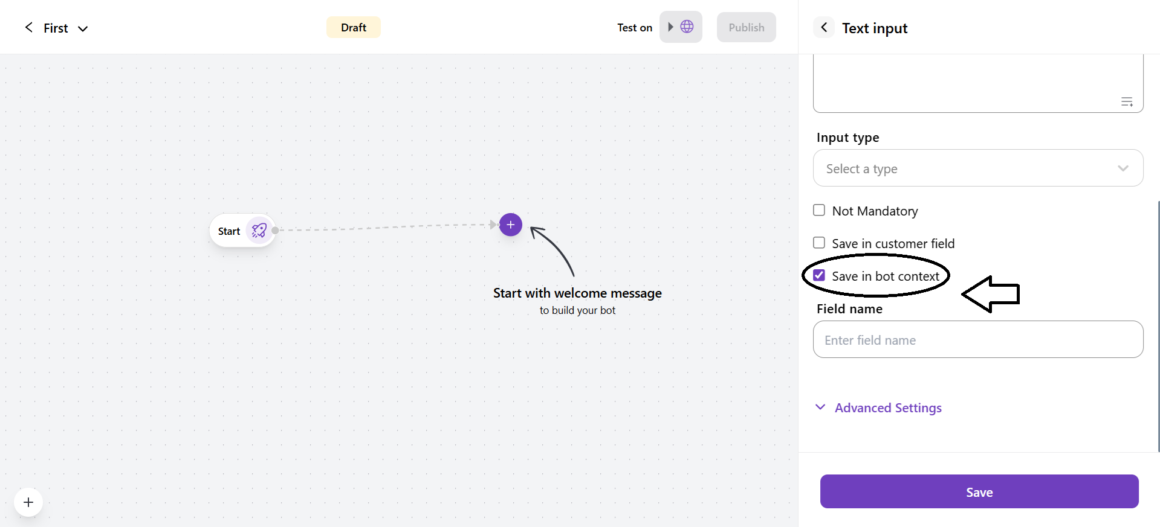The width and height of the screenshot is (1160, 527).
Task: Click the purple plus node on canvas
Action: coord(510,225)
